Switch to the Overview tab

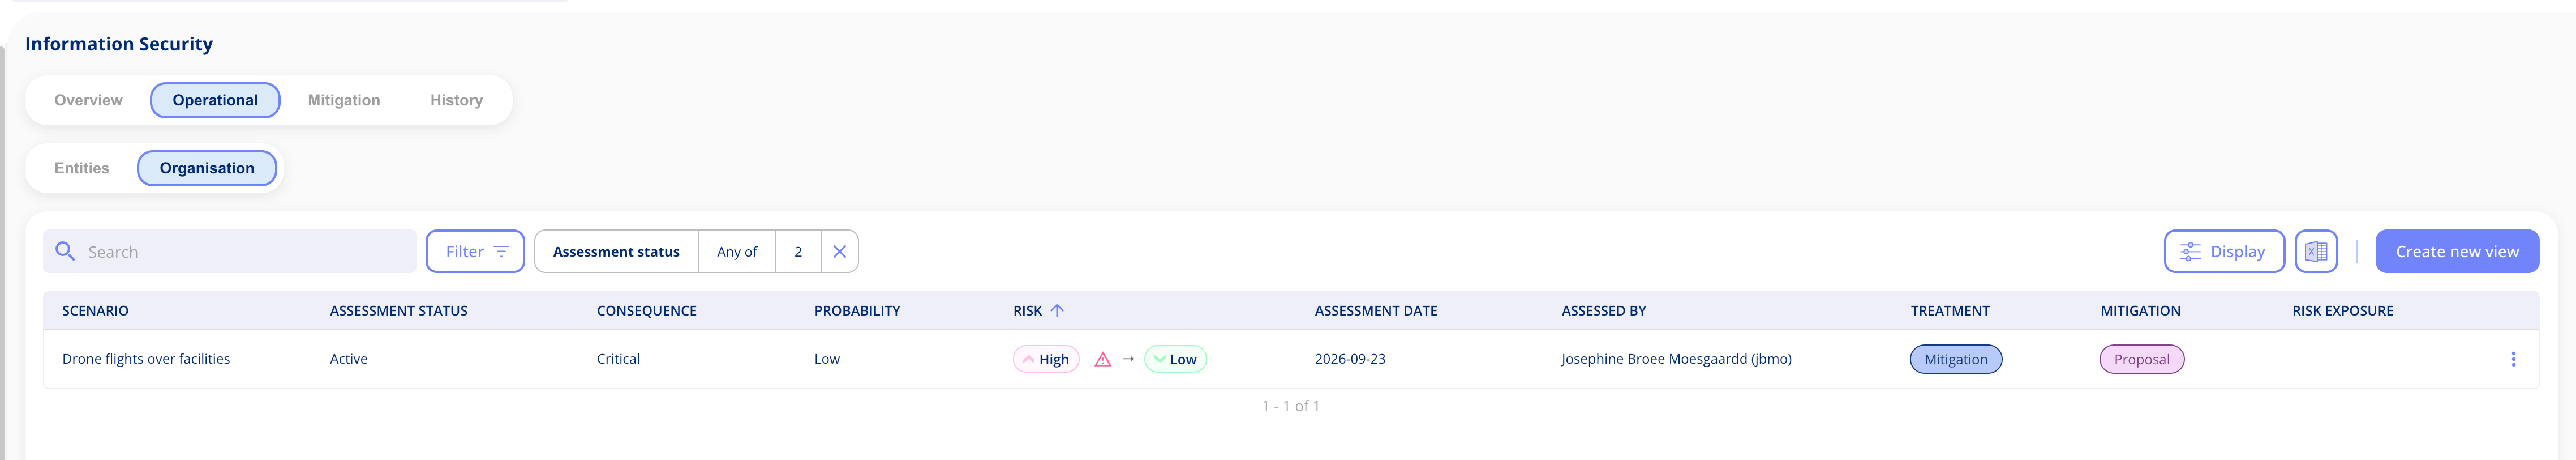[88, 100]
